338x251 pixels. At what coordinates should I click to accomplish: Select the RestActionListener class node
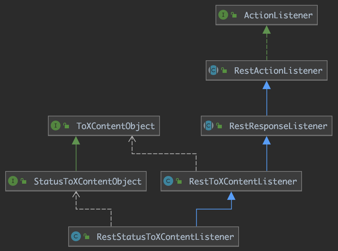pos(267,70)
